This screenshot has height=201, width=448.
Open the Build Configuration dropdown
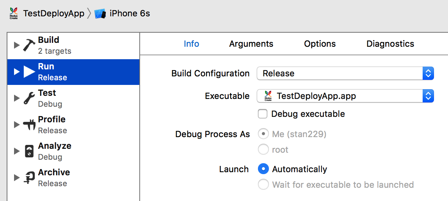(x=345, y=73)
